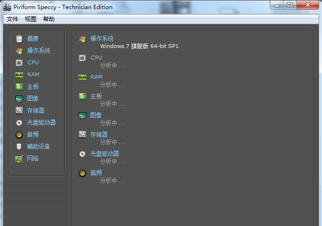Click the 音频 speaker icon in summary panel
322x226 pixels.
pos(82,173)
